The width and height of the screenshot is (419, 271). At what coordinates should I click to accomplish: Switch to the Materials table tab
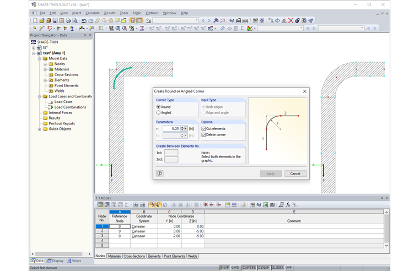tap(114, 256)
